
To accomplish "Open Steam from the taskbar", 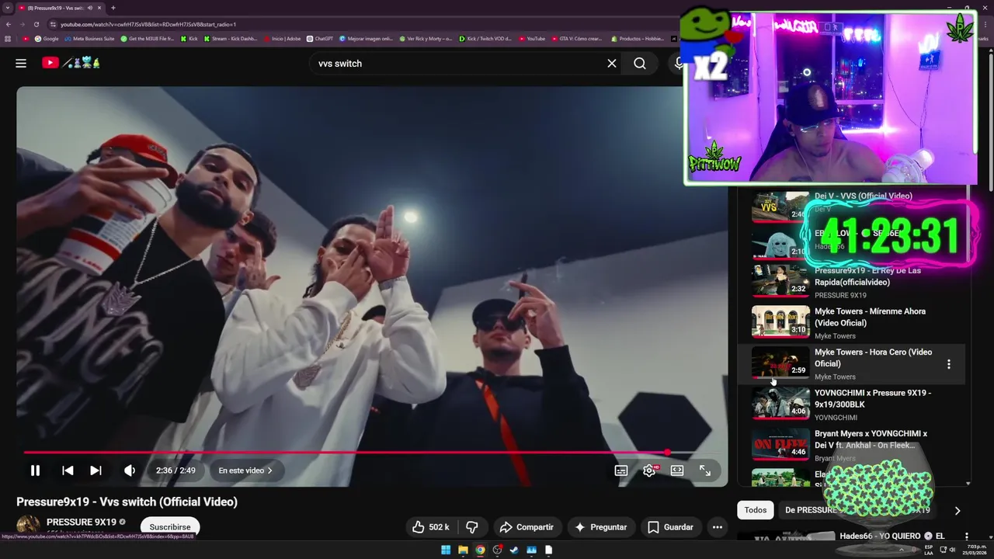I will pyautogui.click(x=514, y=550).
